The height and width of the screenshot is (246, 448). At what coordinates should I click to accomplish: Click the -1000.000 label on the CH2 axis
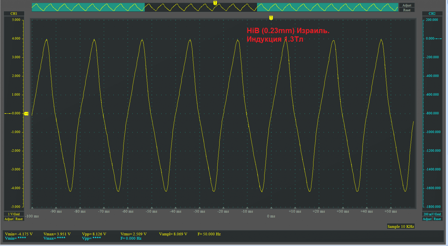click(x=433, y=132)
